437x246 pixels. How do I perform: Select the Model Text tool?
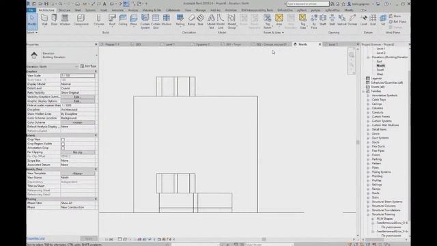[x=211, y=21]
